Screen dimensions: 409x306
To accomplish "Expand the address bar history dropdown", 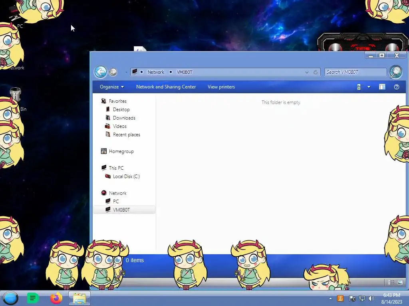I will (x=307, y=73).
